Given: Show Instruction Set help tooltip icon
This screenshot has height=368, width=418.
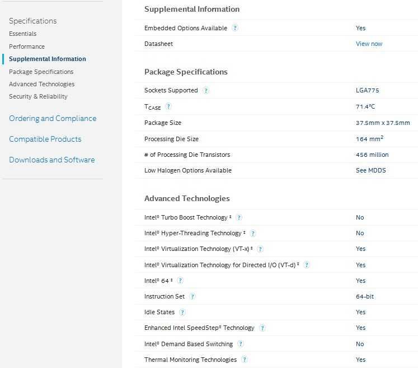Looking at the screenshot, I should (192, 296).
